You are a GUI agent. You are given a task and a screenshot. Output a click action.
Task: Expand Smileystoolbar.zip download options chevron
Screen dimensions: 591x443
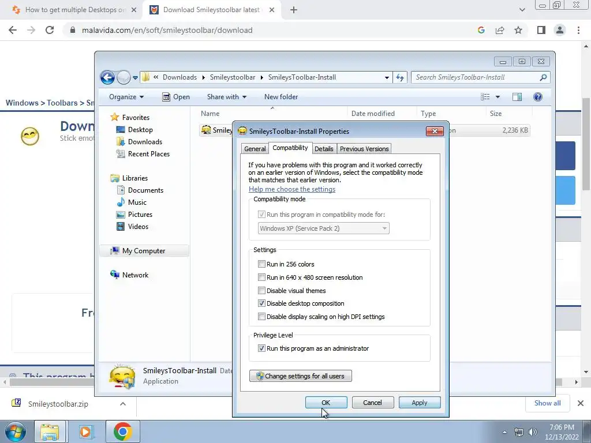(123, 404)
